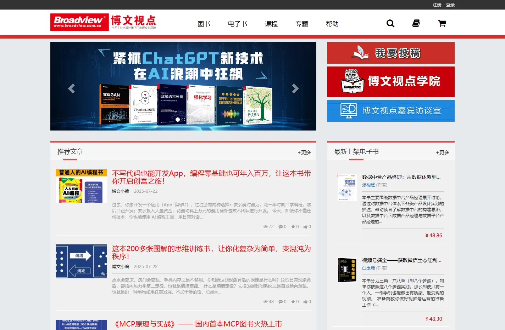Click the 注册 link
The image size is (505, 330).
pyautogui.click(x=437, y=5)
